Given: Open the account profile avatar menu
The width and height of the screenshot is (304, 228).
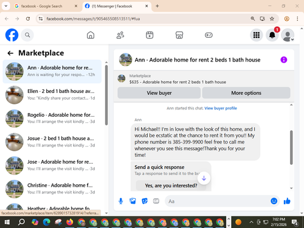Looking at the screenshot, I should [x=288, y=35].
